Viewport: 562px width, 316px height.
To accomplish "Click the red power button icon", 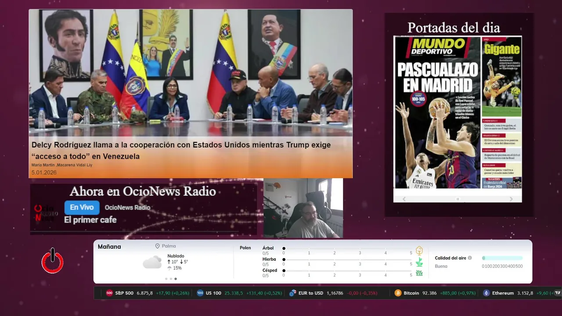I will coord(53,261).
